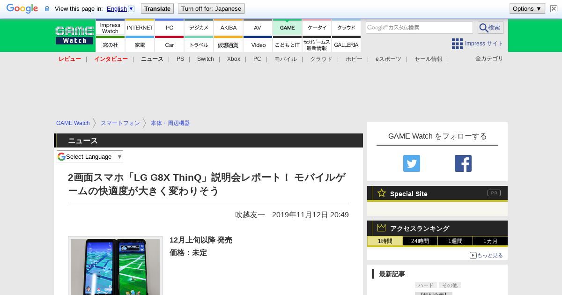This screenshot has height=295, width=562.
Task: Open 全カテゴリ link
Action: [489, 59]
